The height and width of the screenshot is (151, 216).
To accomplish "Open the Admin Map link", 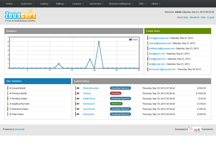I will click(182, 17).
